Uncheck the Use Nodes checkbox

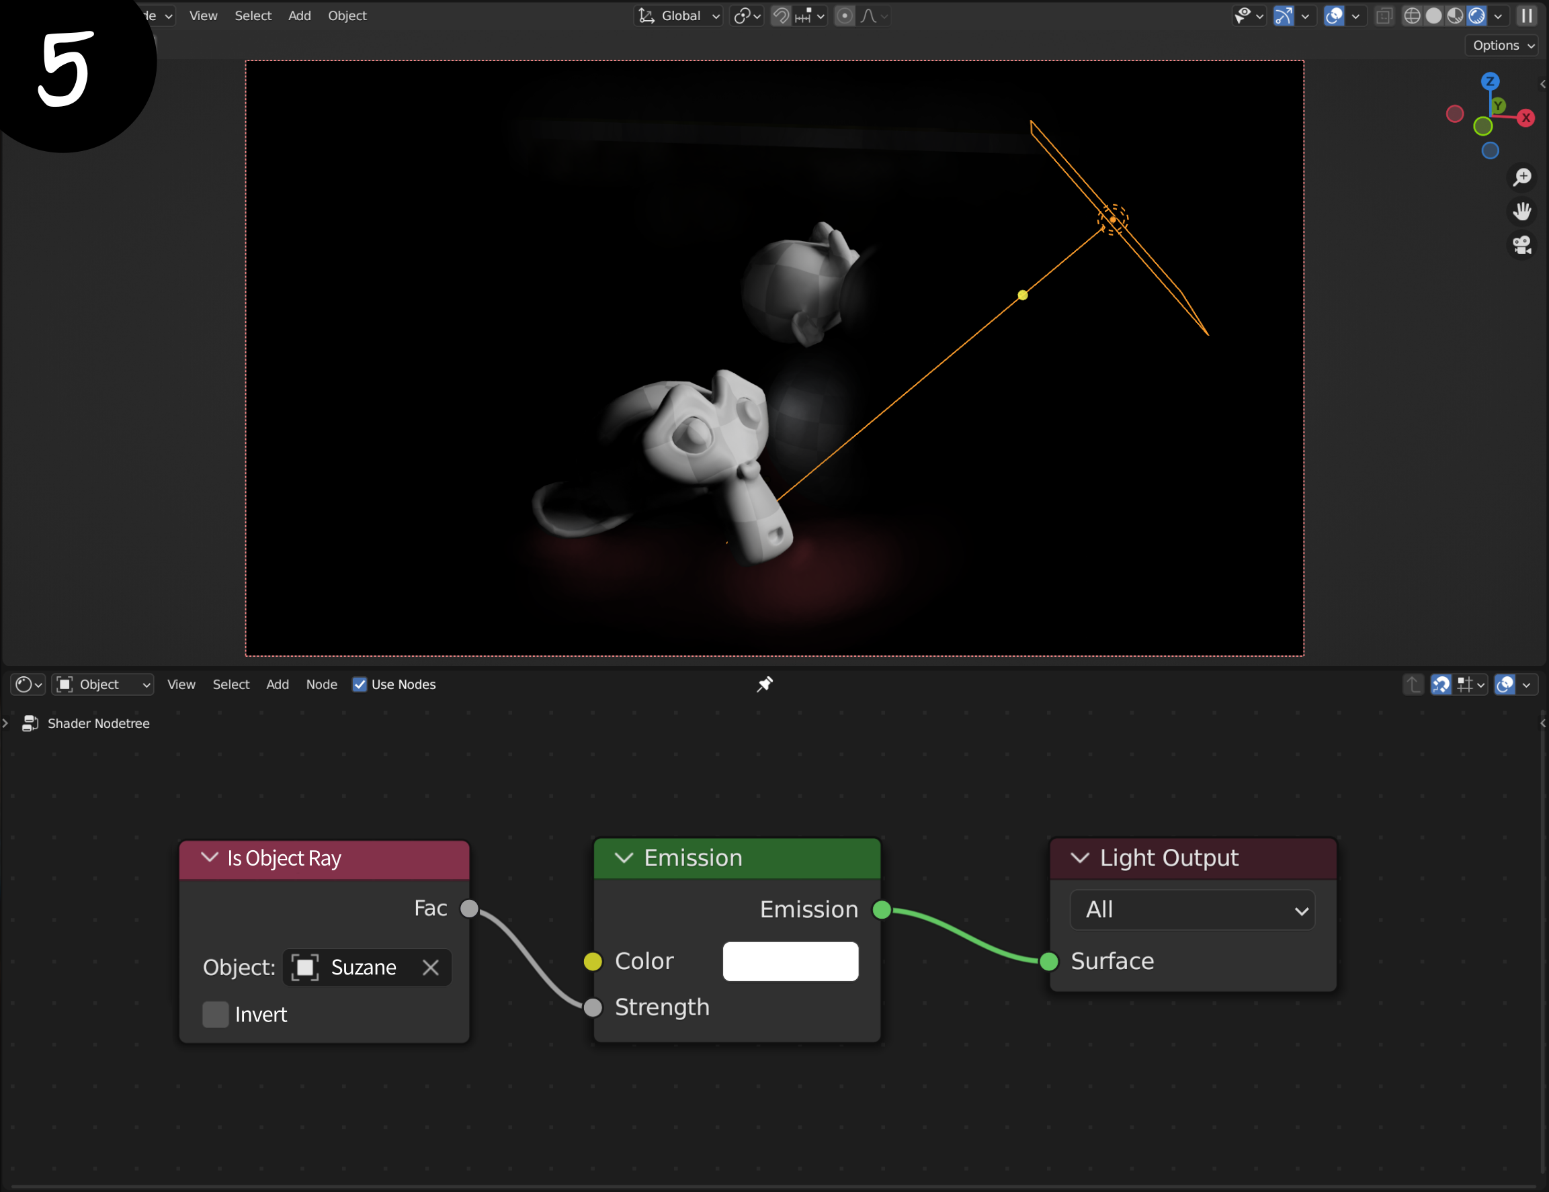tap(360, 684)
